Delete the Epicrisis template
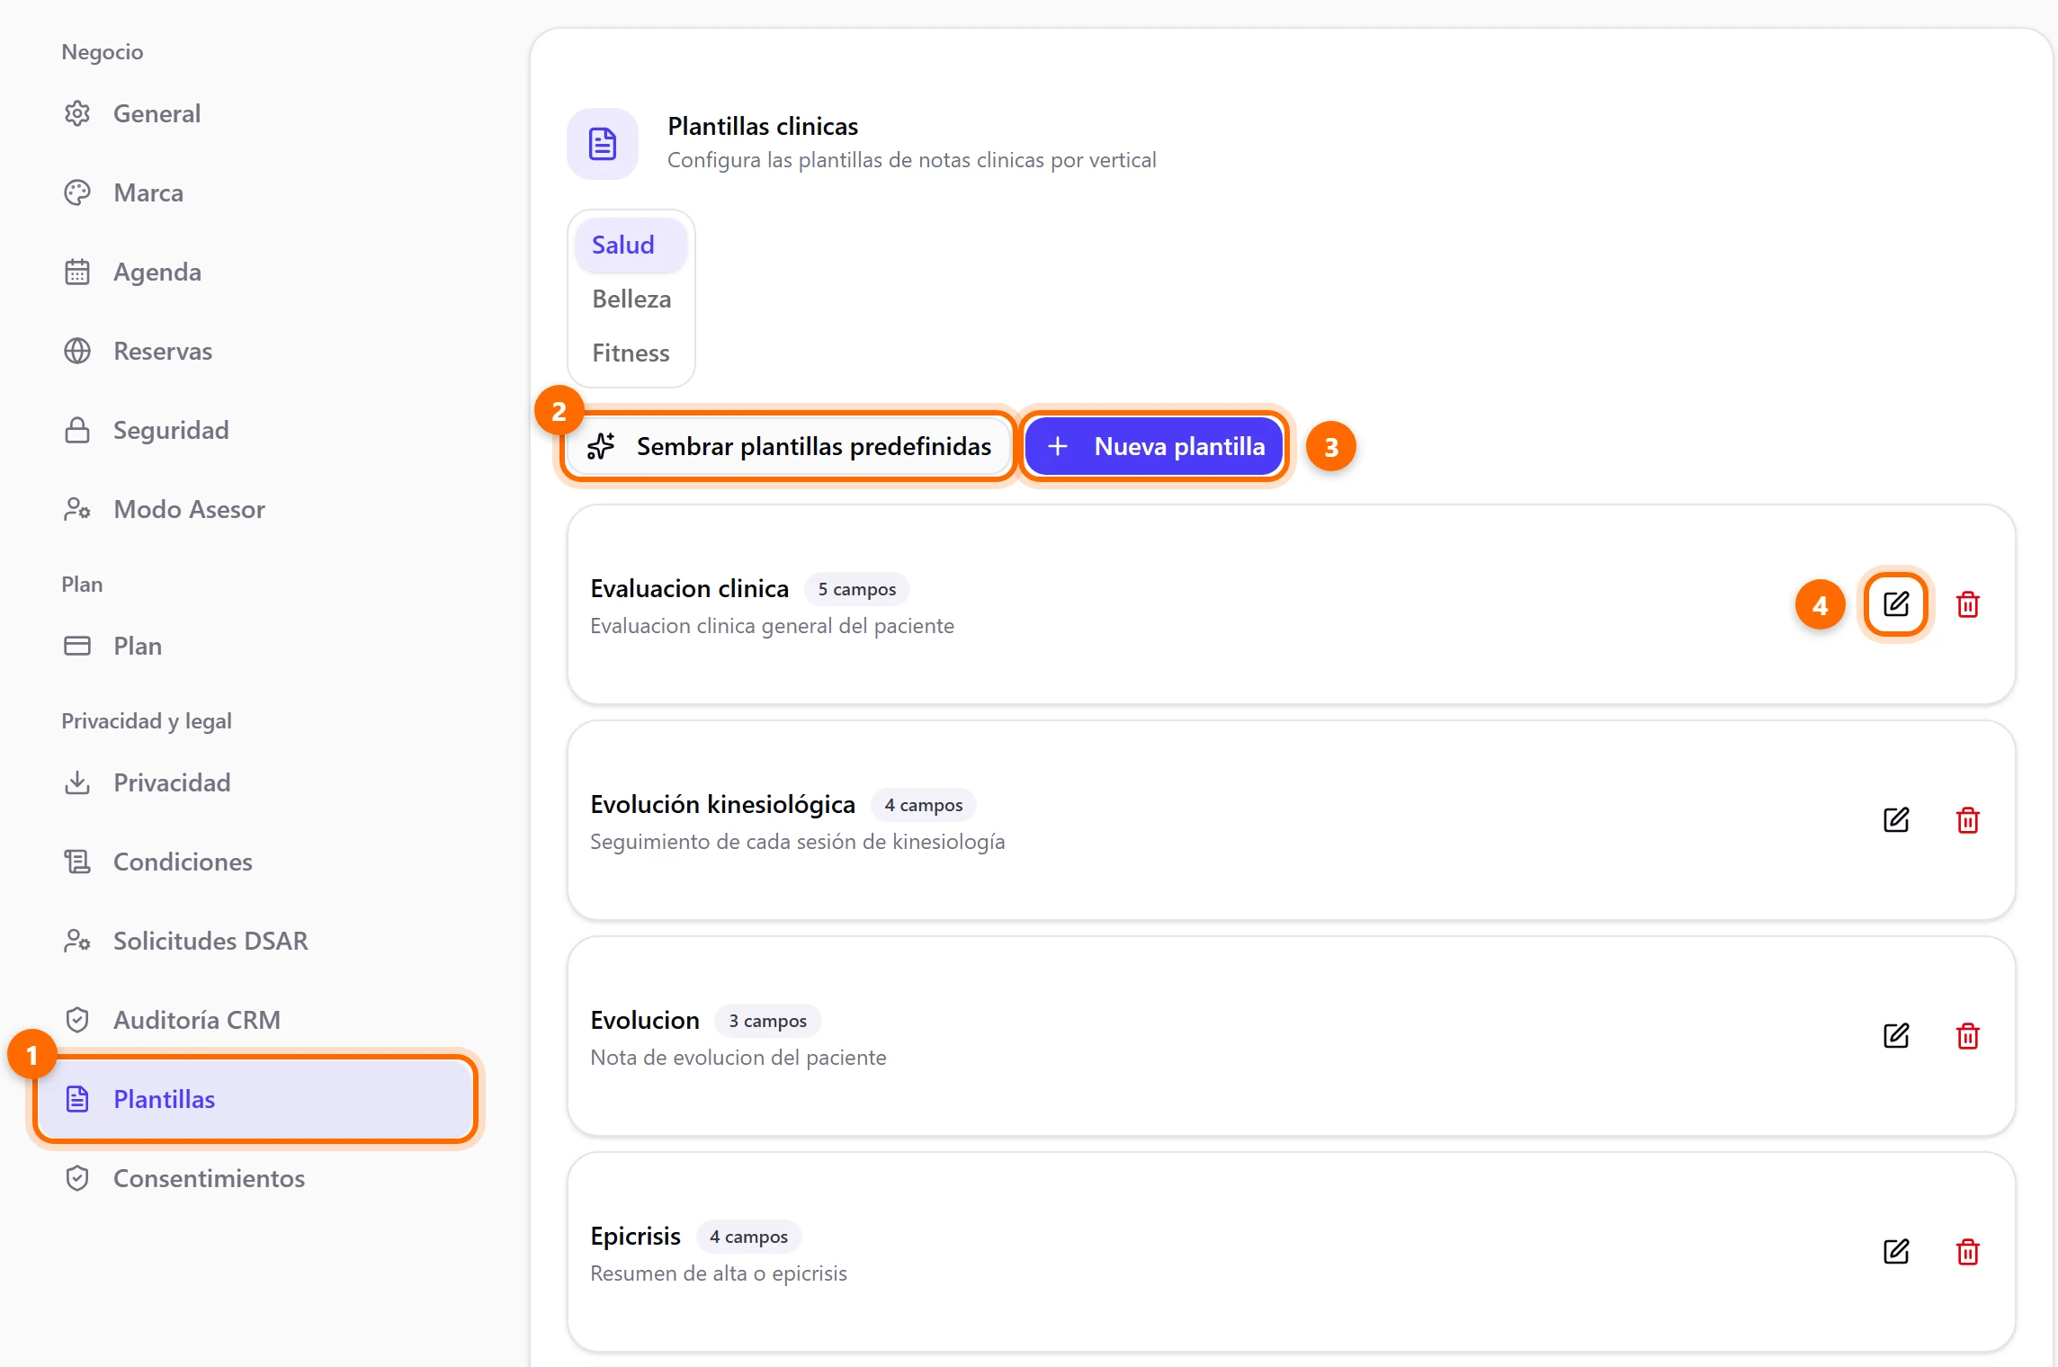This screenshot has height=1367, width=2058. (x=1968, y=1252)
